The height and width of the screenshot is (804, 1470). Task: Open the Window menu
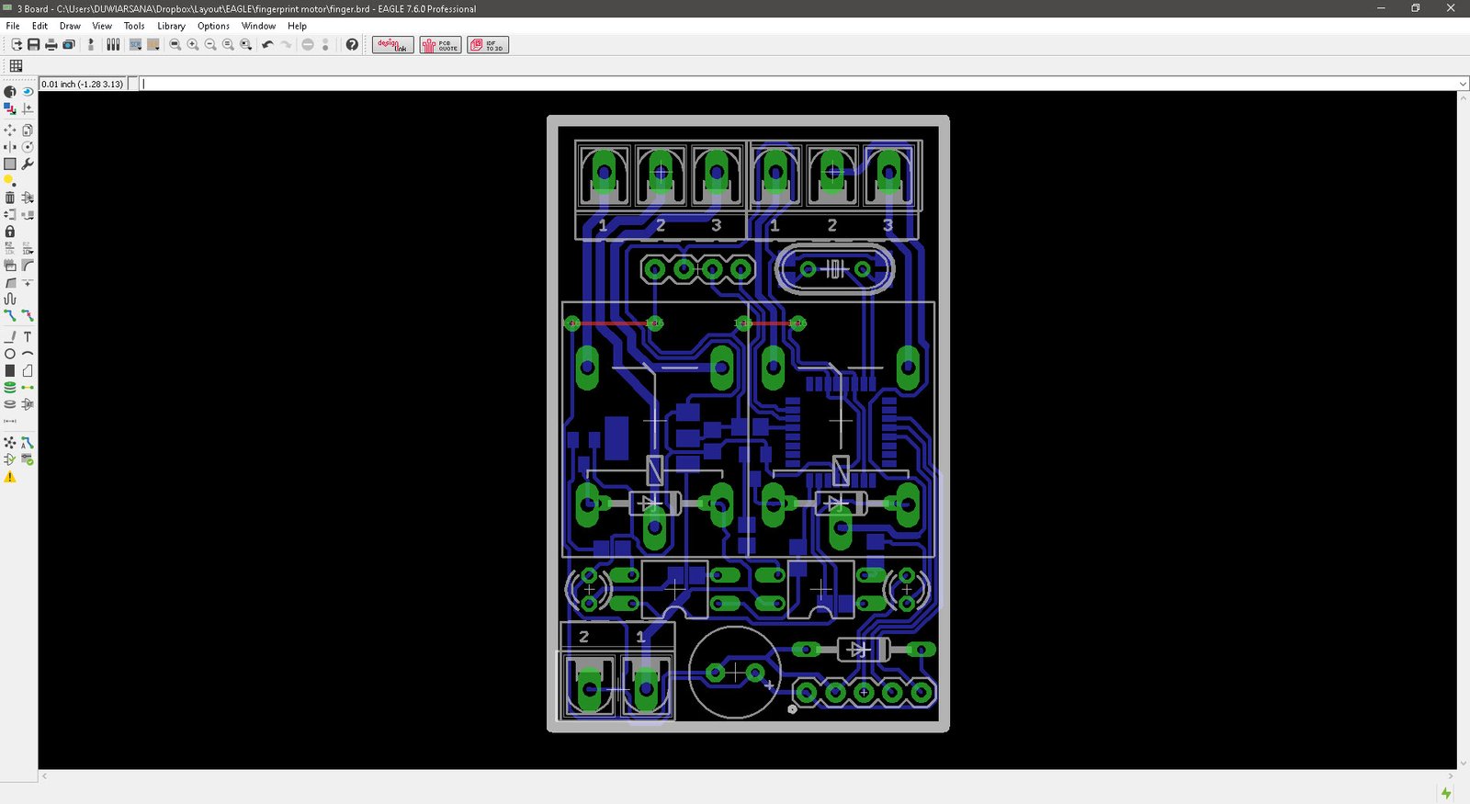point(258,26)
